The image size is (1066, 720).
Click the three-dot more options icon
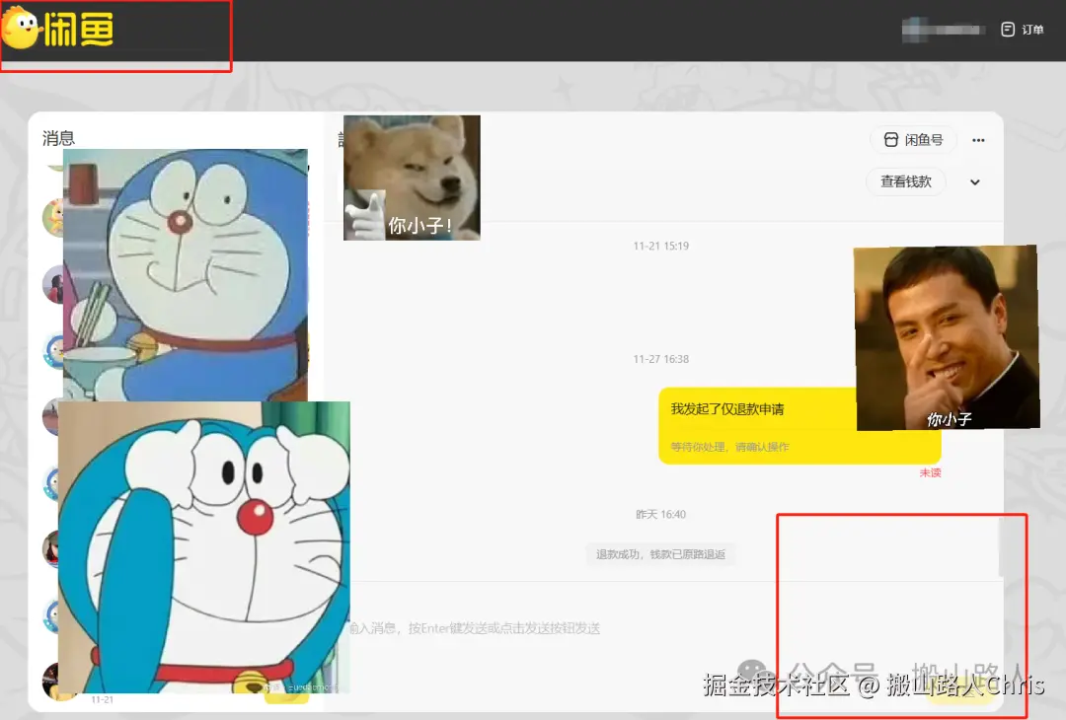tap(978, 140)
